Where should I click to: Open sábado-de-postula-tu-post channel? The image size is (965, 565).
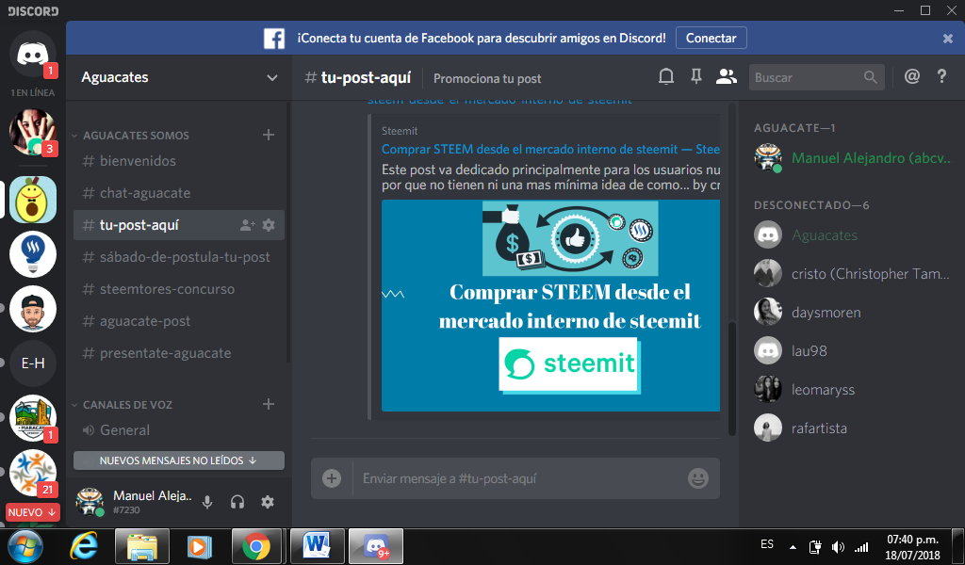click(178, 257)
